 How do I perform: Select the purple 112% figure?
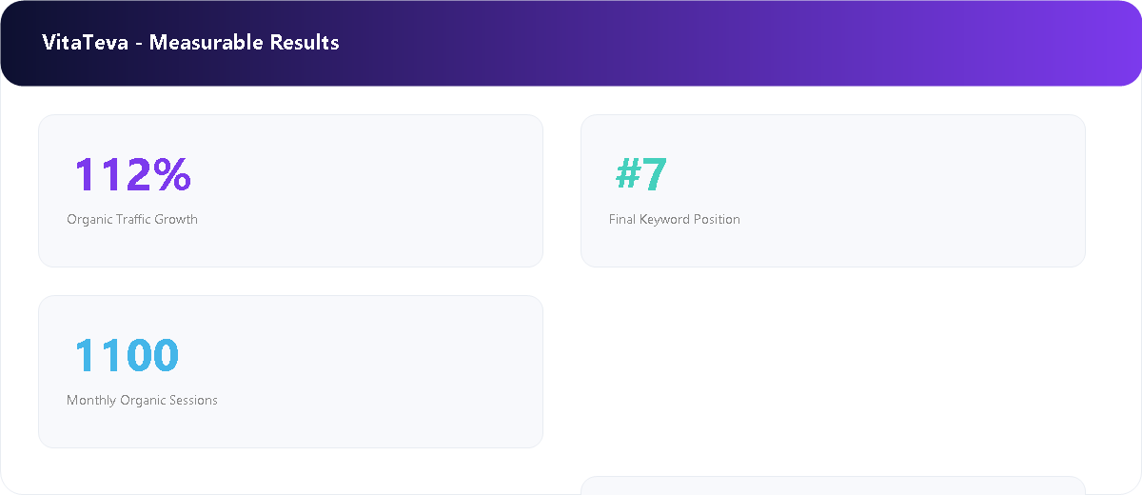[133, 174]
